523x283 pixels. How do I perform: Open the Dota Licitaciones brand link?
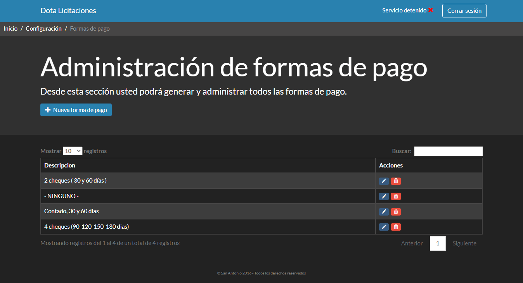[68, 11]
